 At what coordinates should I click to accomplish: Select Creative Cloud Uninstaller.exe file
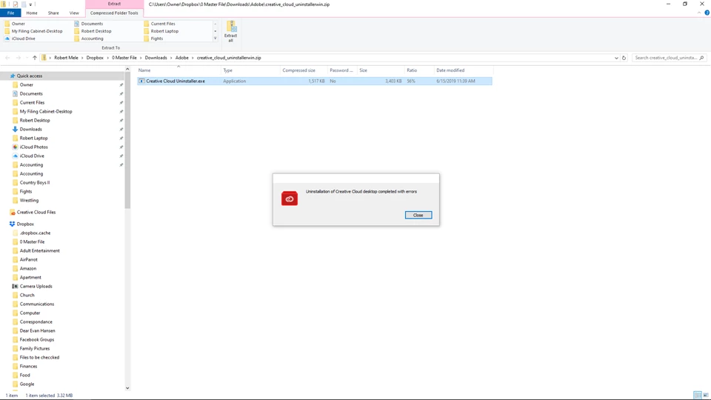(x=315, y=81)
